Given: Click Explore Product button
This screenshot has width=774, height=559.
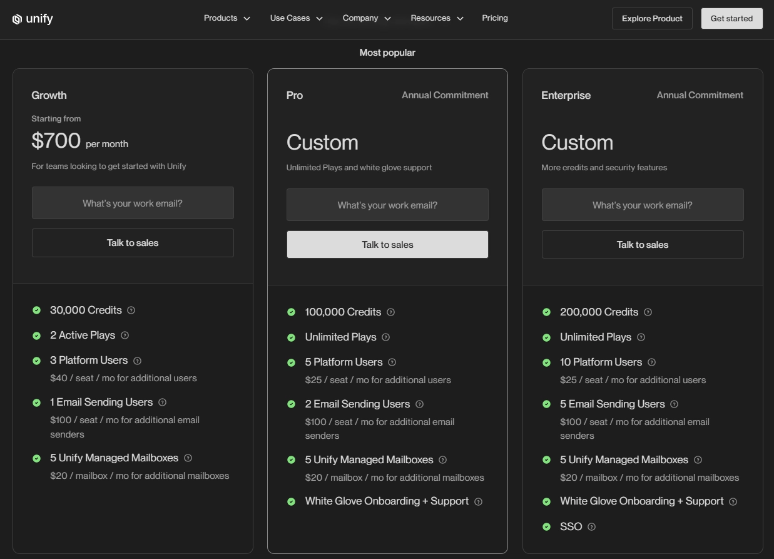Looking at the screenshot, I should pyautogui.click(x=652, y=18).
